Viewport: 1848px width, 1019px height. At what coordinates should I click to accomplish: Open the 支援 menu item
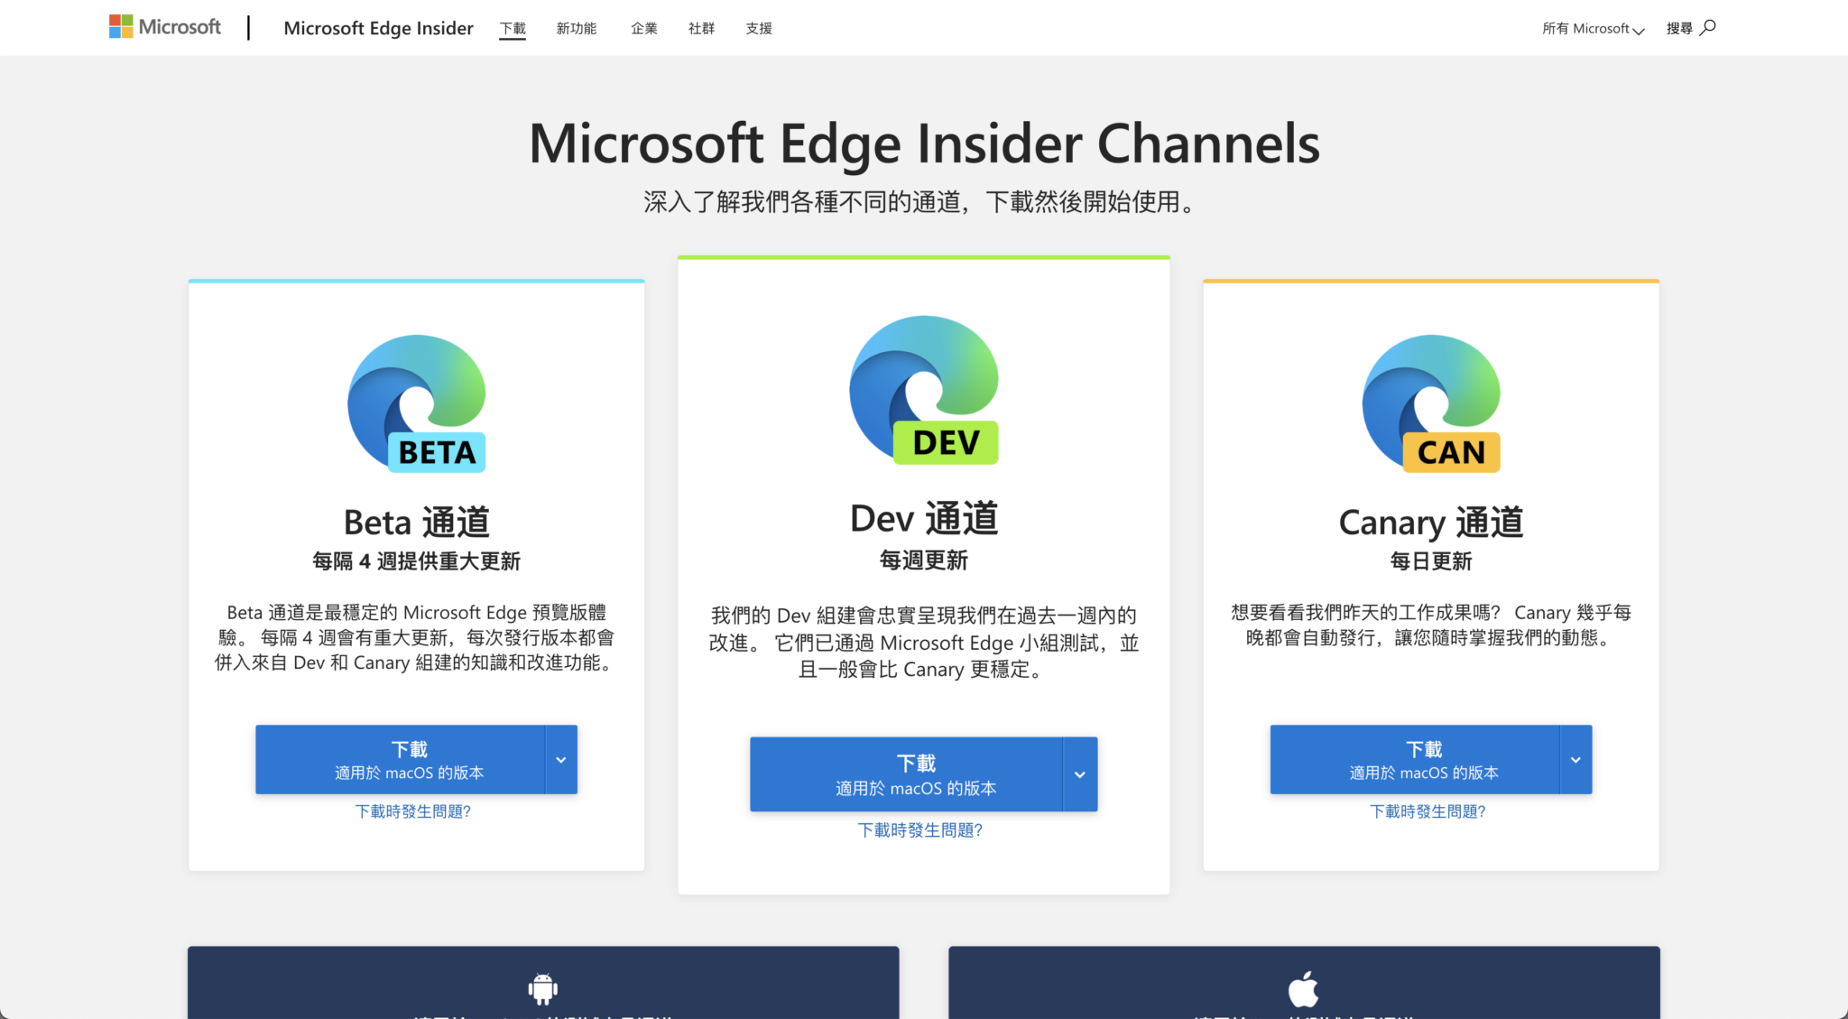pyautogui.click(x=759, y=28)
